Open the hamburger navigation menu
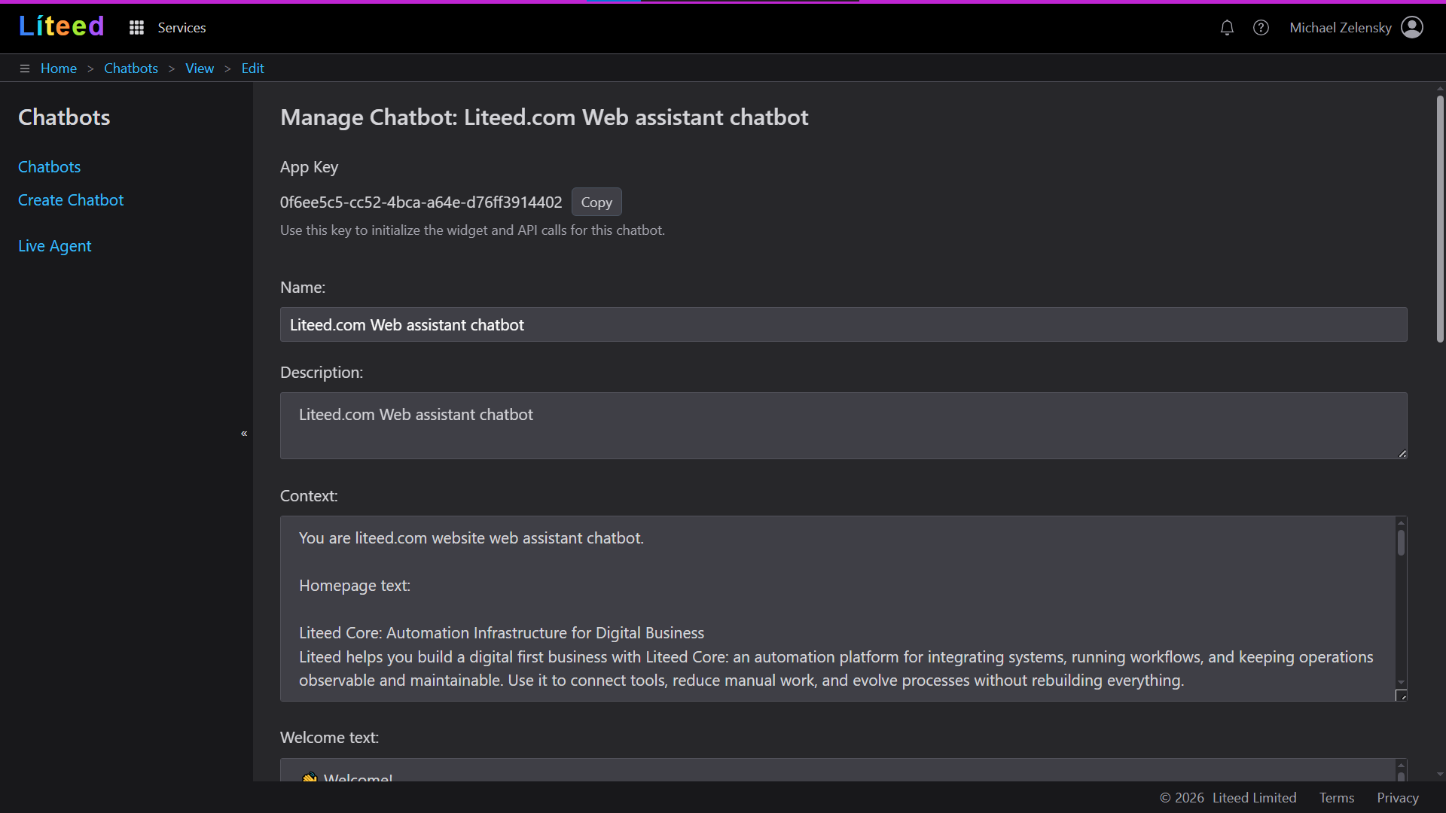 [x=24, y=68]
